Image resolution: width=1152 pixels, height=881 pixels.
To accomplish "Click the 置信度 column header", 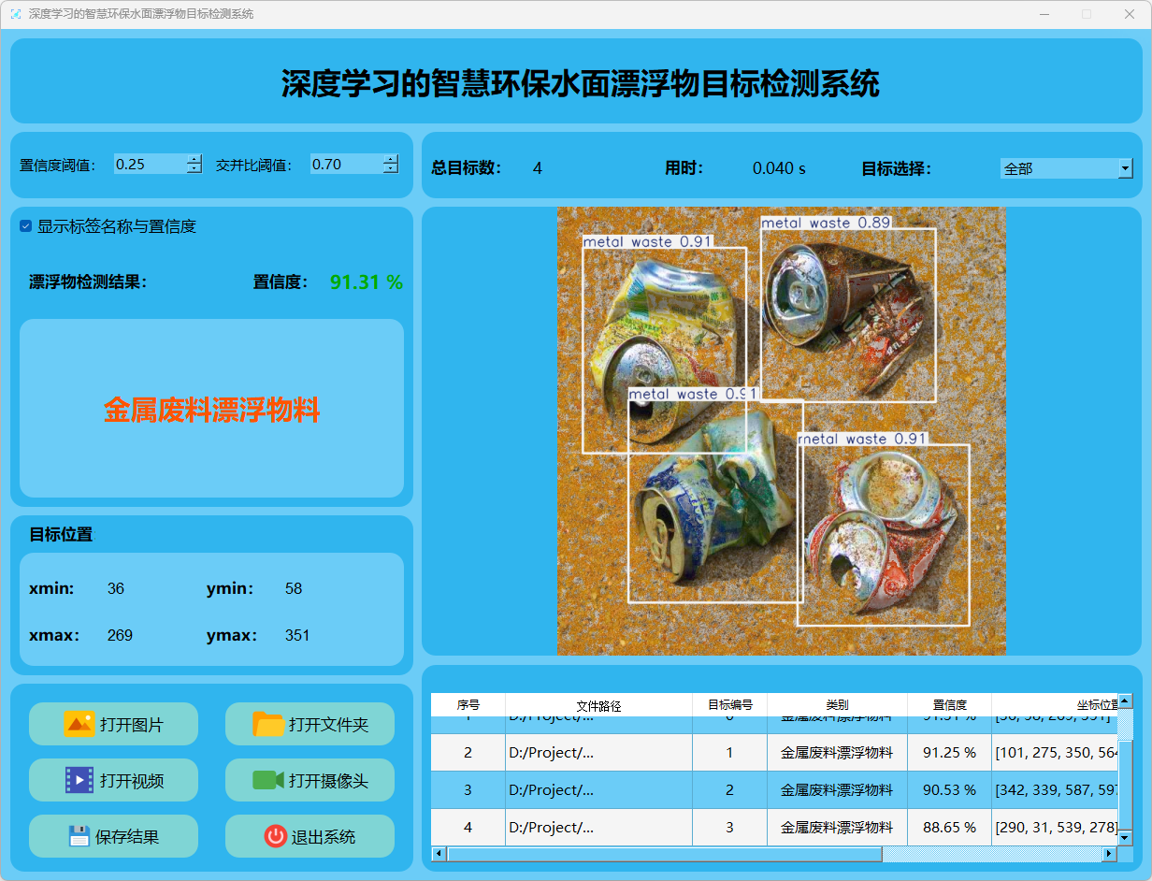I will (949, 705).
